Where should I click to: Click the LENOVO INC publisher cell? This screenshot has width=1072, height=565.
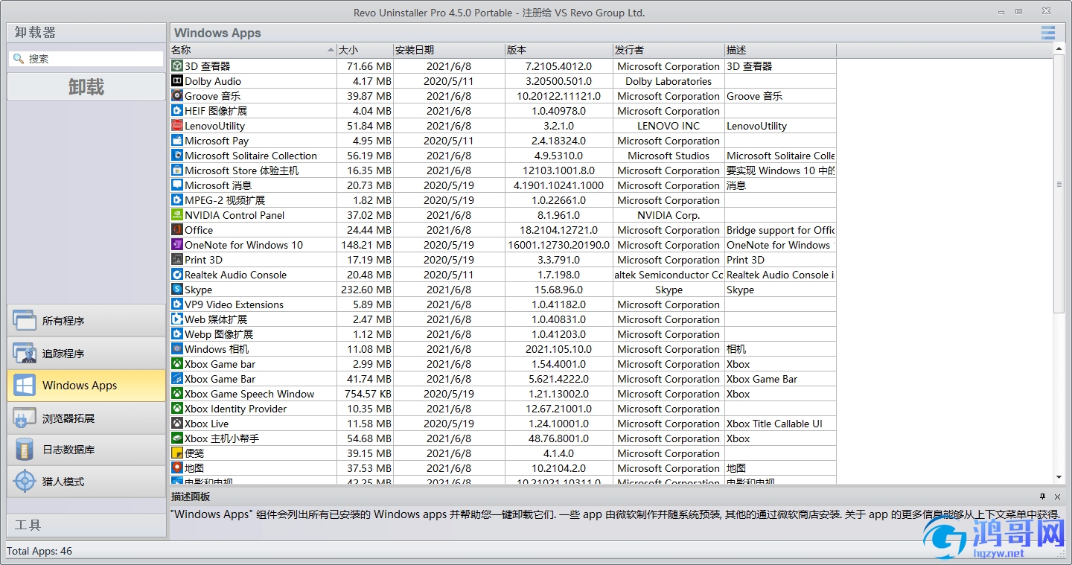[x=669, y=126]
